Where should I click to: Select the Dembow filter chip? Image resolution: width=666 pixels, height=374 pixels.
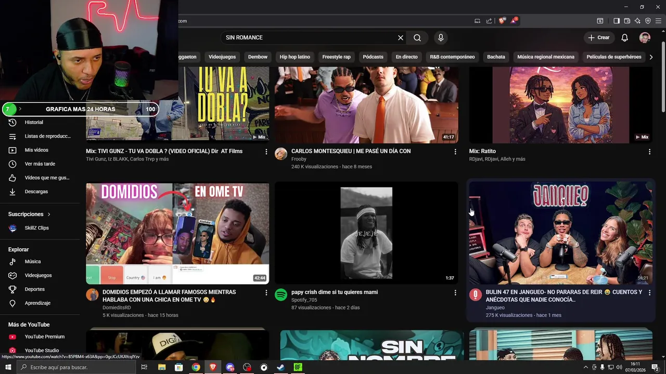pos(258,57)
